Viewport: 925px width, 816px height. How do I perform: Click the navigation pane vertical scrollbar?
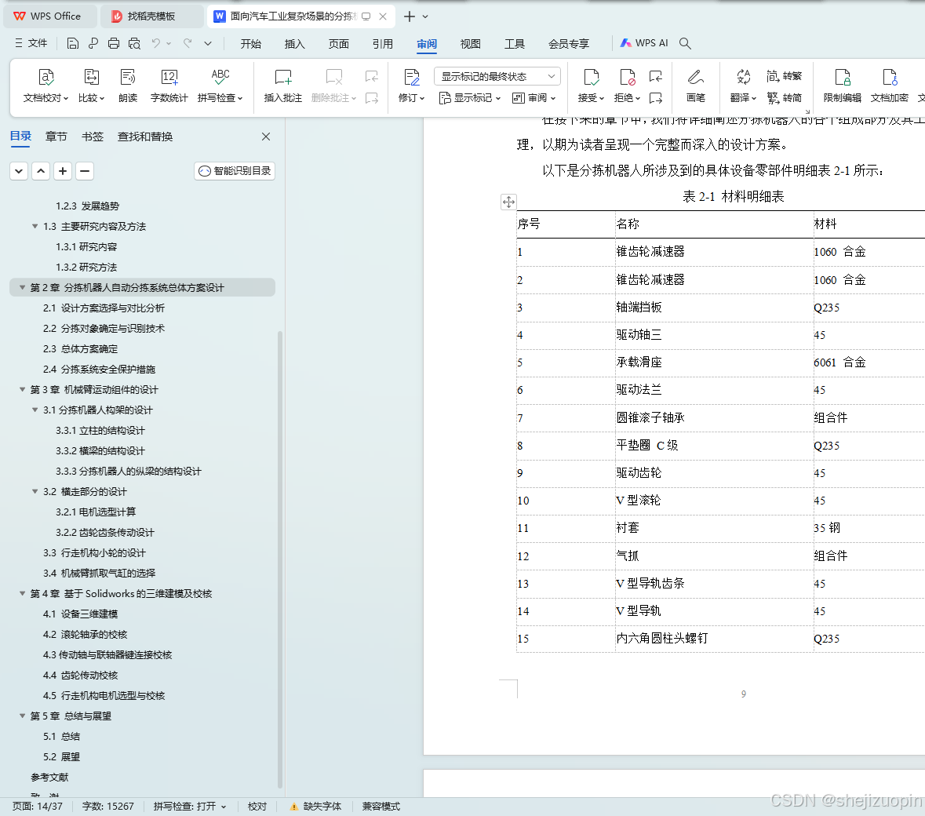click(x=279, y=559)
